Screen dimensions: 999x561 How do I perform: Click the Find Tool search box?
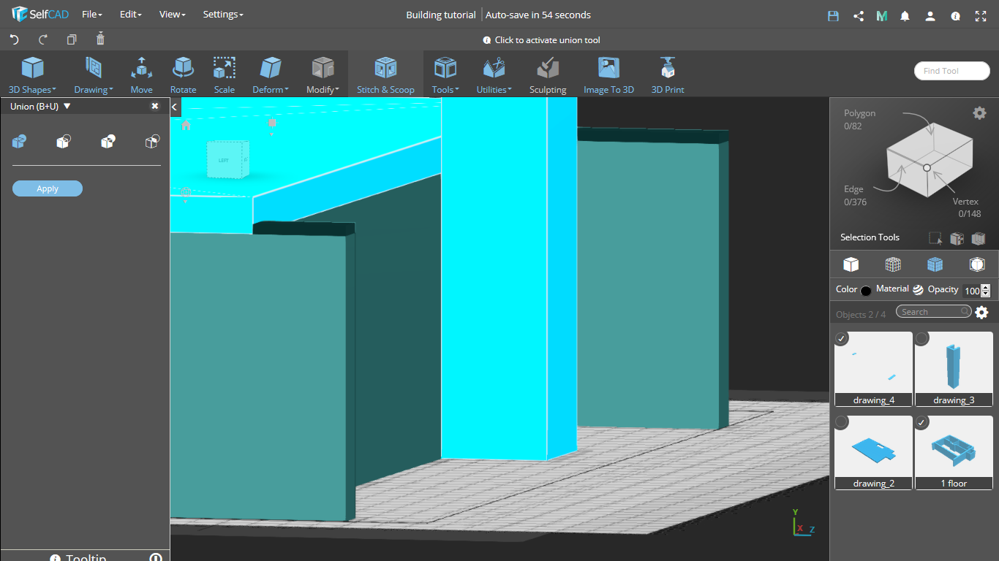pyautogui.click(x=952, y=71)
